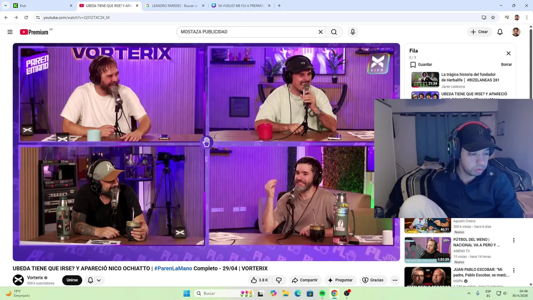Viewport: 533px width, 300px height.
Task: Reload the current page
Action: click(26, 17)
